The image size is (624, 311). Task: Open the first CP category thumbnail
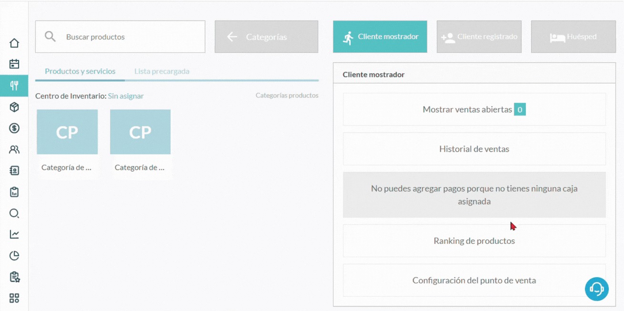pyautogui.click(x=67, y=132)
